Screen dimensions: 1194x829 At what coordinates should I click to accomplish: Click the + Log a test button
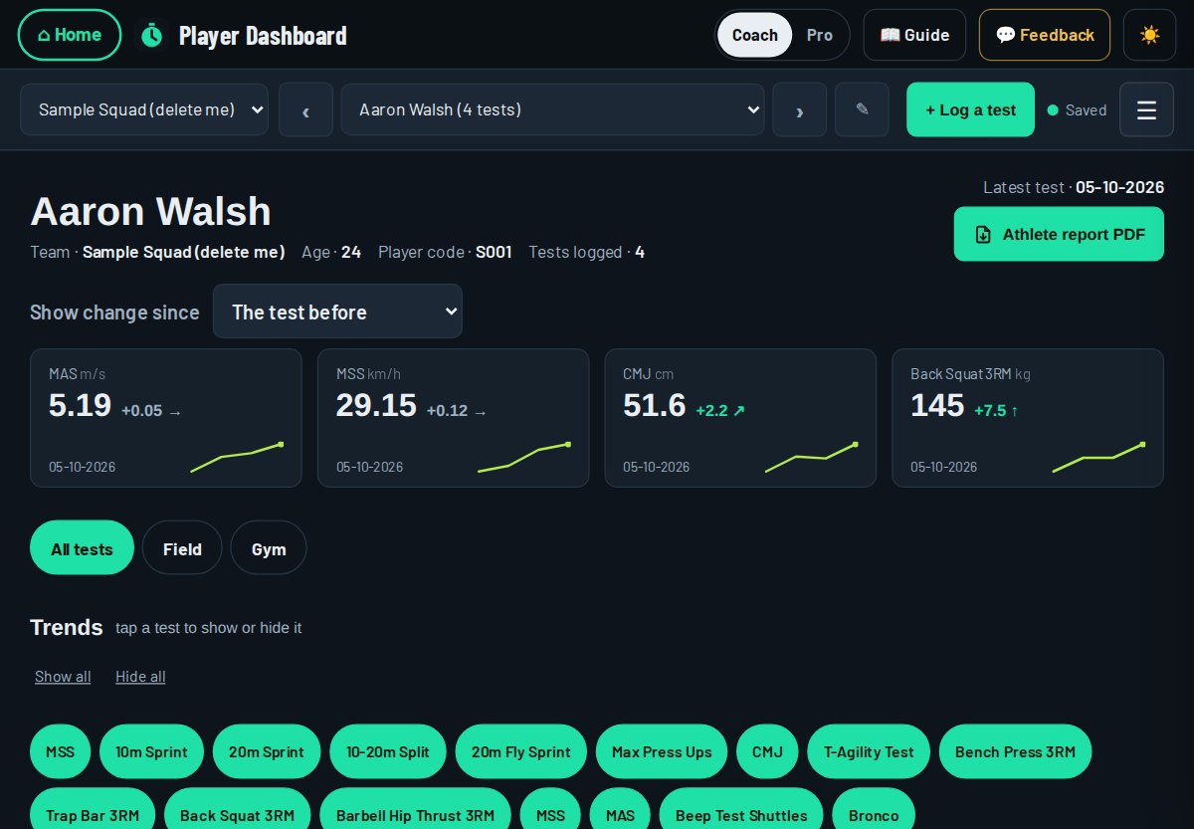click(970, 109)
